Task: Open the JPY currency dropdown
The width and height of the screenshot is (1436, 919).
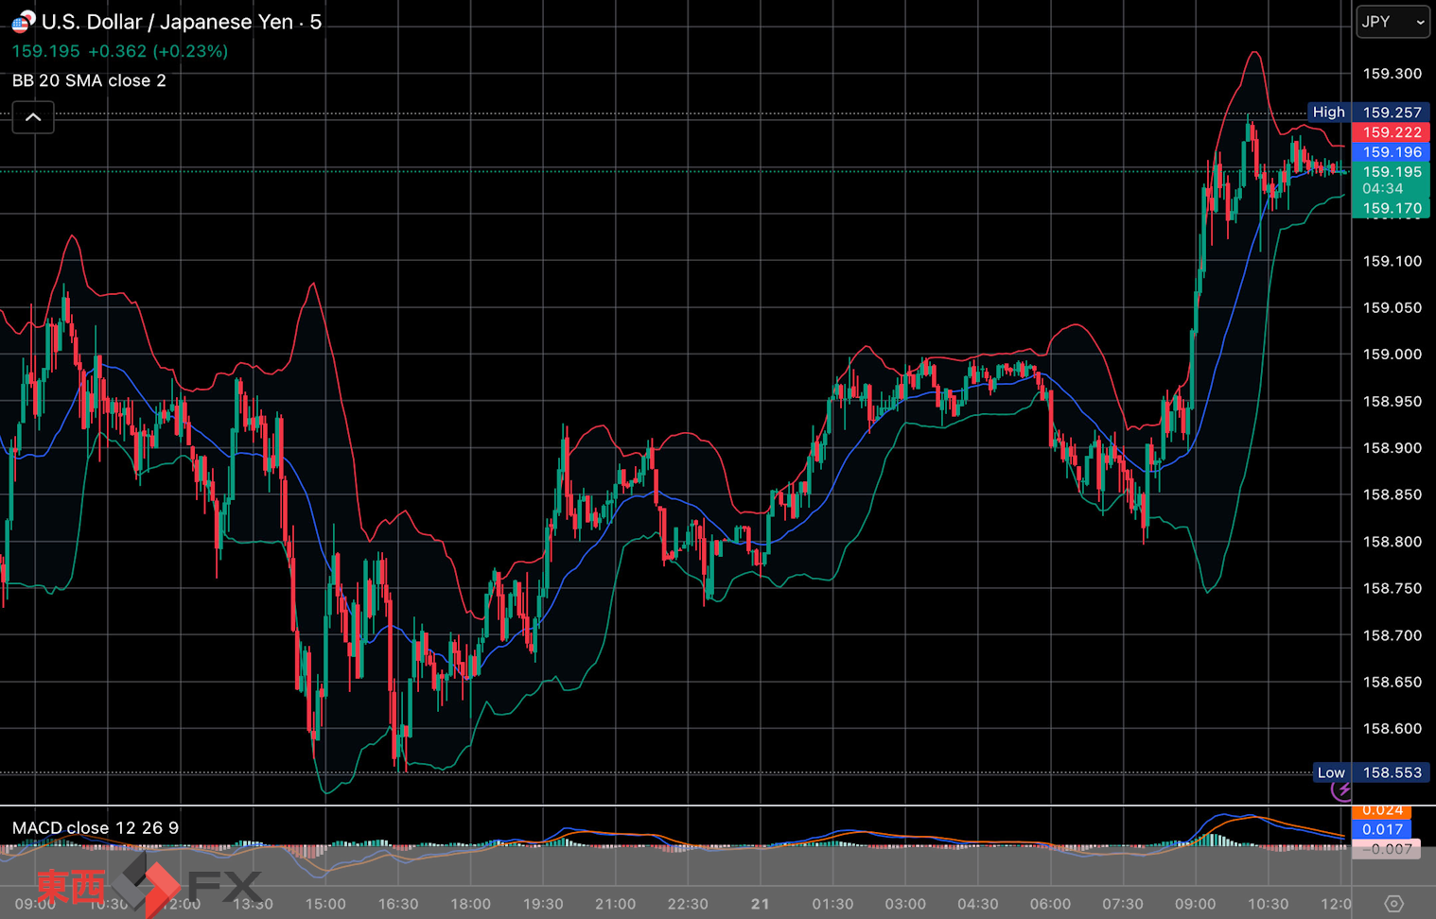Action: tap(1392, 22)
